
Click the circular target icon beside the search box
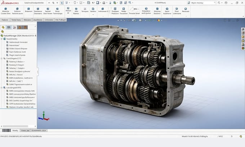tap(226, 3)
